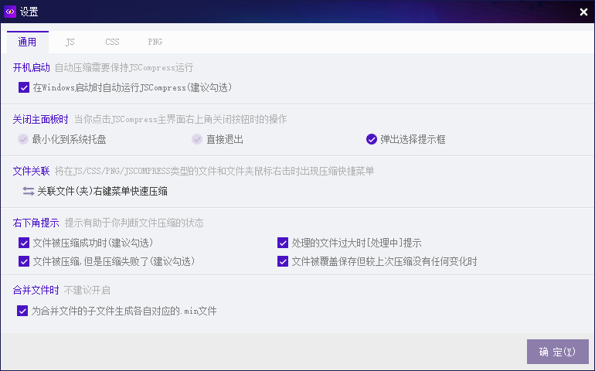Screen dimensions: 595x371
Task: Click the 不建议开启 hint text
Action: tap(87, 290)
